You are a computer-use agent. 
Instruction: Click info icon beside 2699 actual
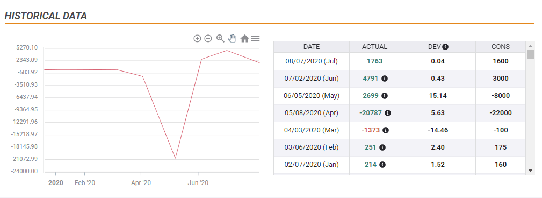(385, 96)
